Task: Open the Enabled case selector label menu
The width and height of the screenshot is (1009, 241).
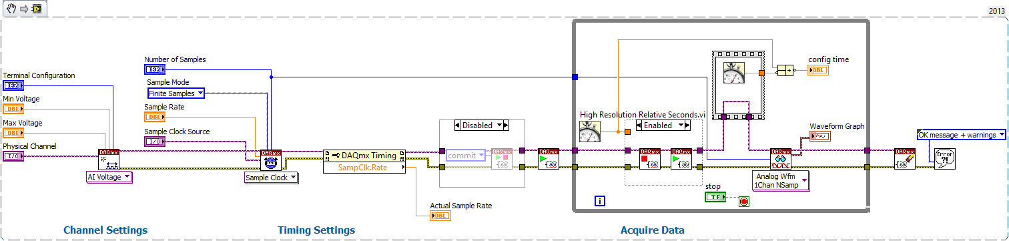Action: (664, 125)
